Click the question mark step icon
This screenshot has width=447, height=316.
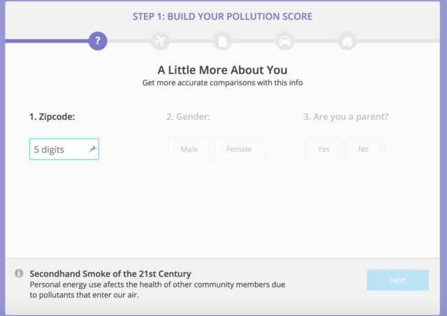tap(98, 41)
